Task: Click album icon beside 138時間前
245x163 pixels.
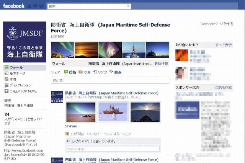Action: 67,134
